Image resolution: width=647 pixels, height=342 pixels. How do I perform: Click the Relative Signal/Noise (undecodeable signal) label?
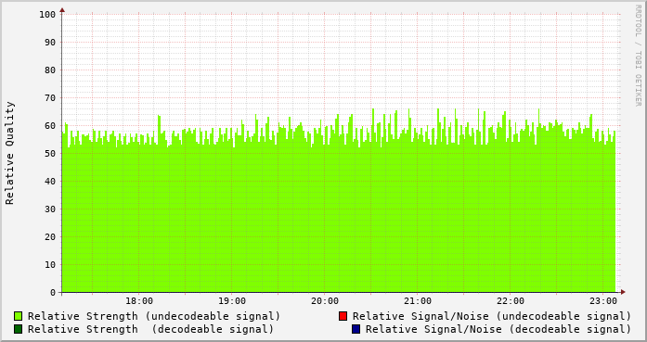492,316
